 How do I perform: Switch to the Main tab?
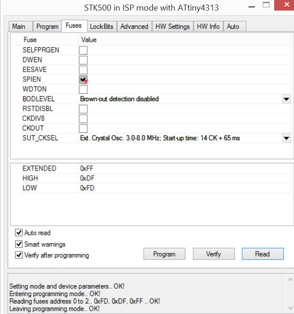20,26
